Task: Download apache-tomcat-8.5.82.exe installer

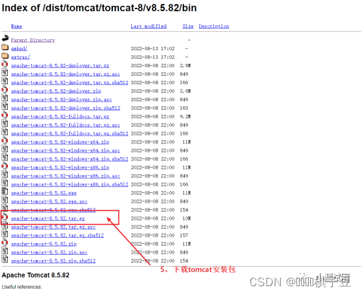Action: point(44,193)
